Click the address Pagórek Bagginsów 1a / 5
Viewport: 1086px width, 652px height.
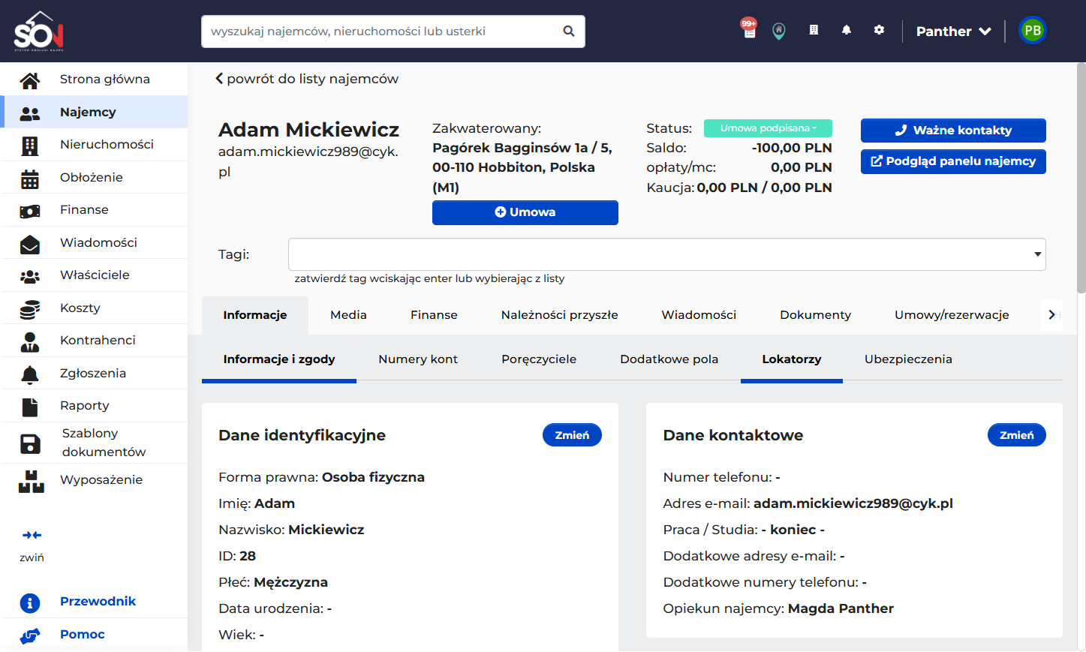pos(522,148)
